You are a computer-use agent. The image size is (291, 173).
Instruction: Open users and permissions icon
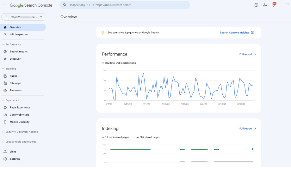[x=265, y=5]
